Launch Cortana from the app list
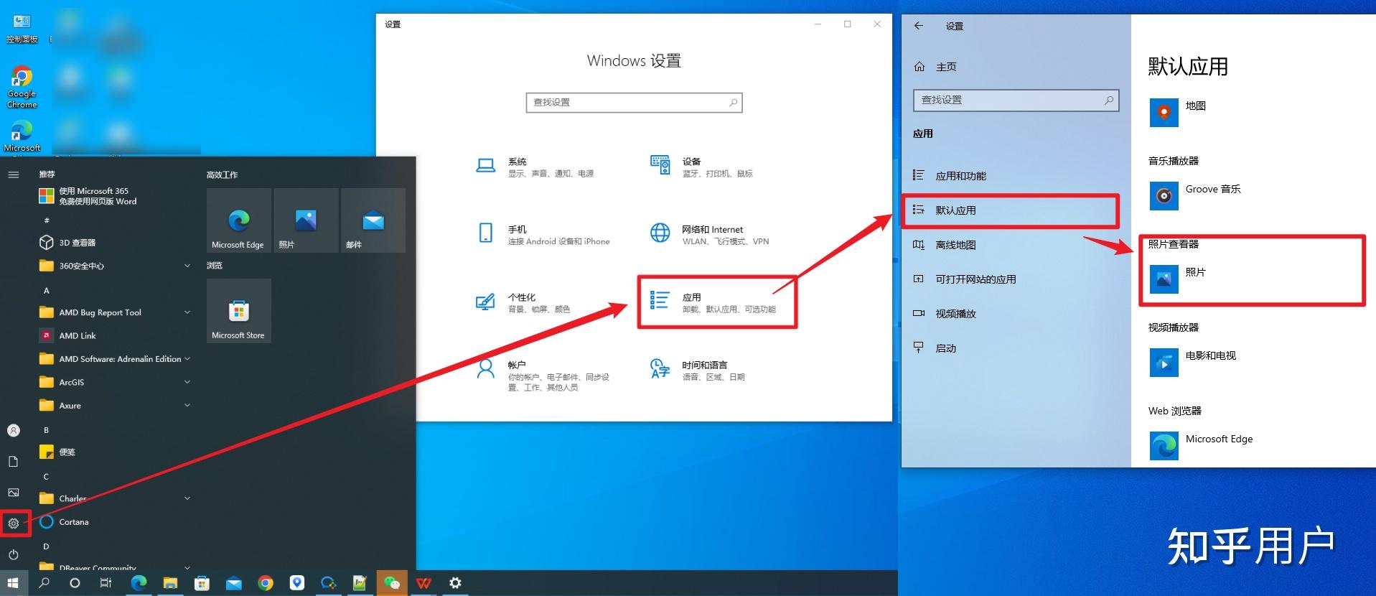Viewport: 1376px width, 596px height. (115, 522)
